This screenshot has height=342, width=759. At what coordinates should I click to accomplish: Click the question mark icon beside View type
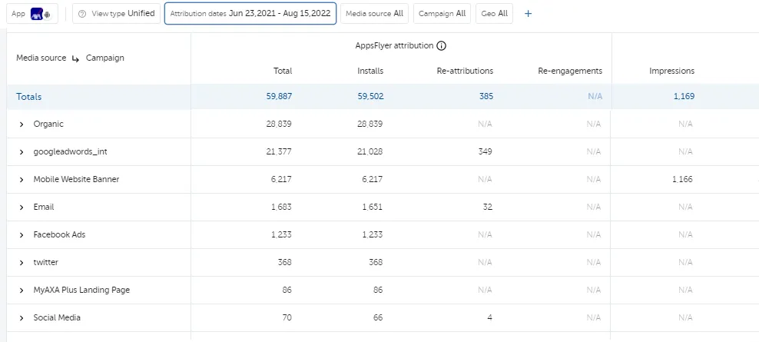click(x=81, y=14)
